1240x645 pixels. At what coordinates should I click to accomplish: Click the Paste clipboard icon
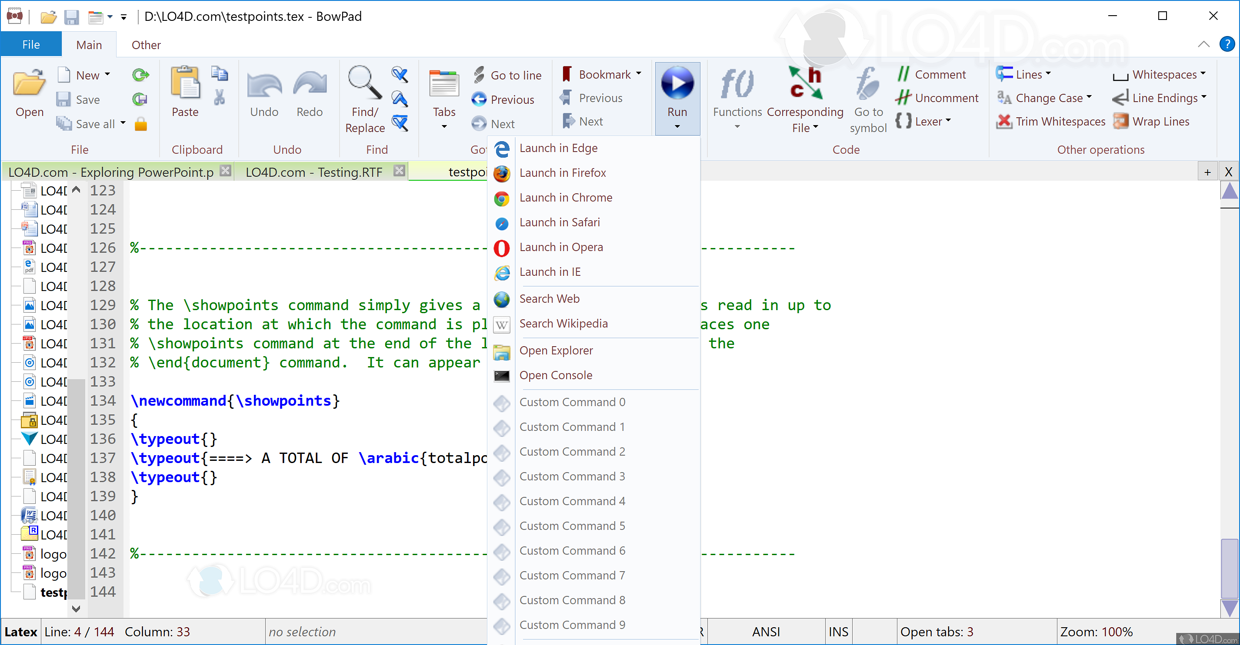[185, 82]
